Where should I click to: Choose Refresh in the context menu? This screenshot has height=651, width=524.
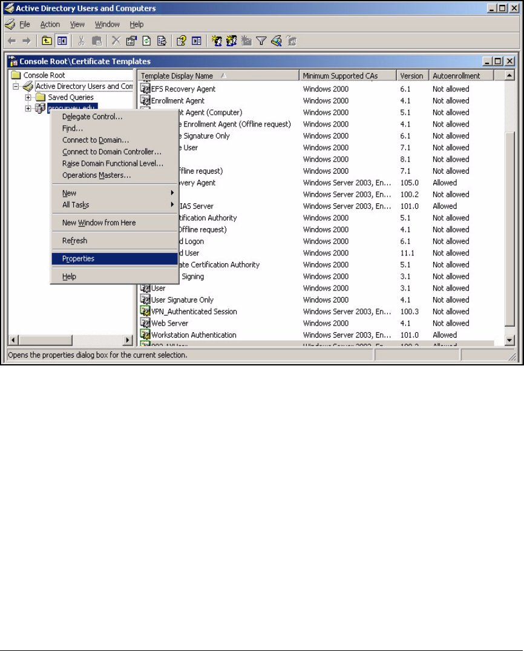[115, 240]
